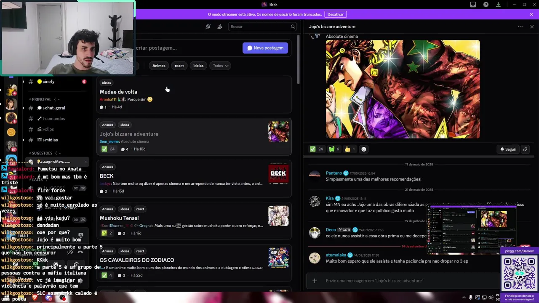Click the plus attachment icon in message box

(315, 281)
